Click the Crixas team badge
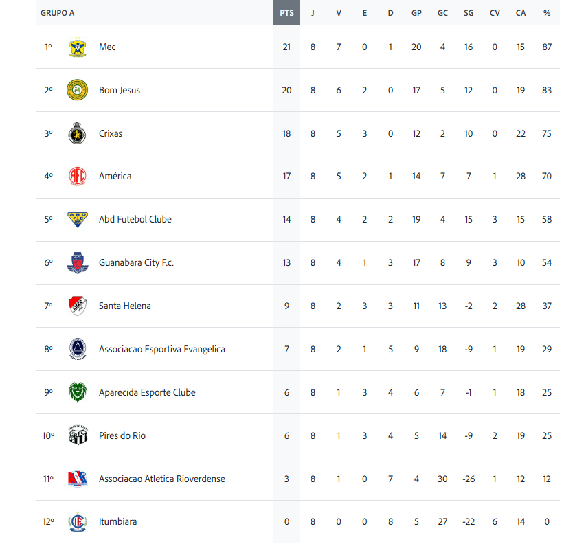 click(78, 133)
